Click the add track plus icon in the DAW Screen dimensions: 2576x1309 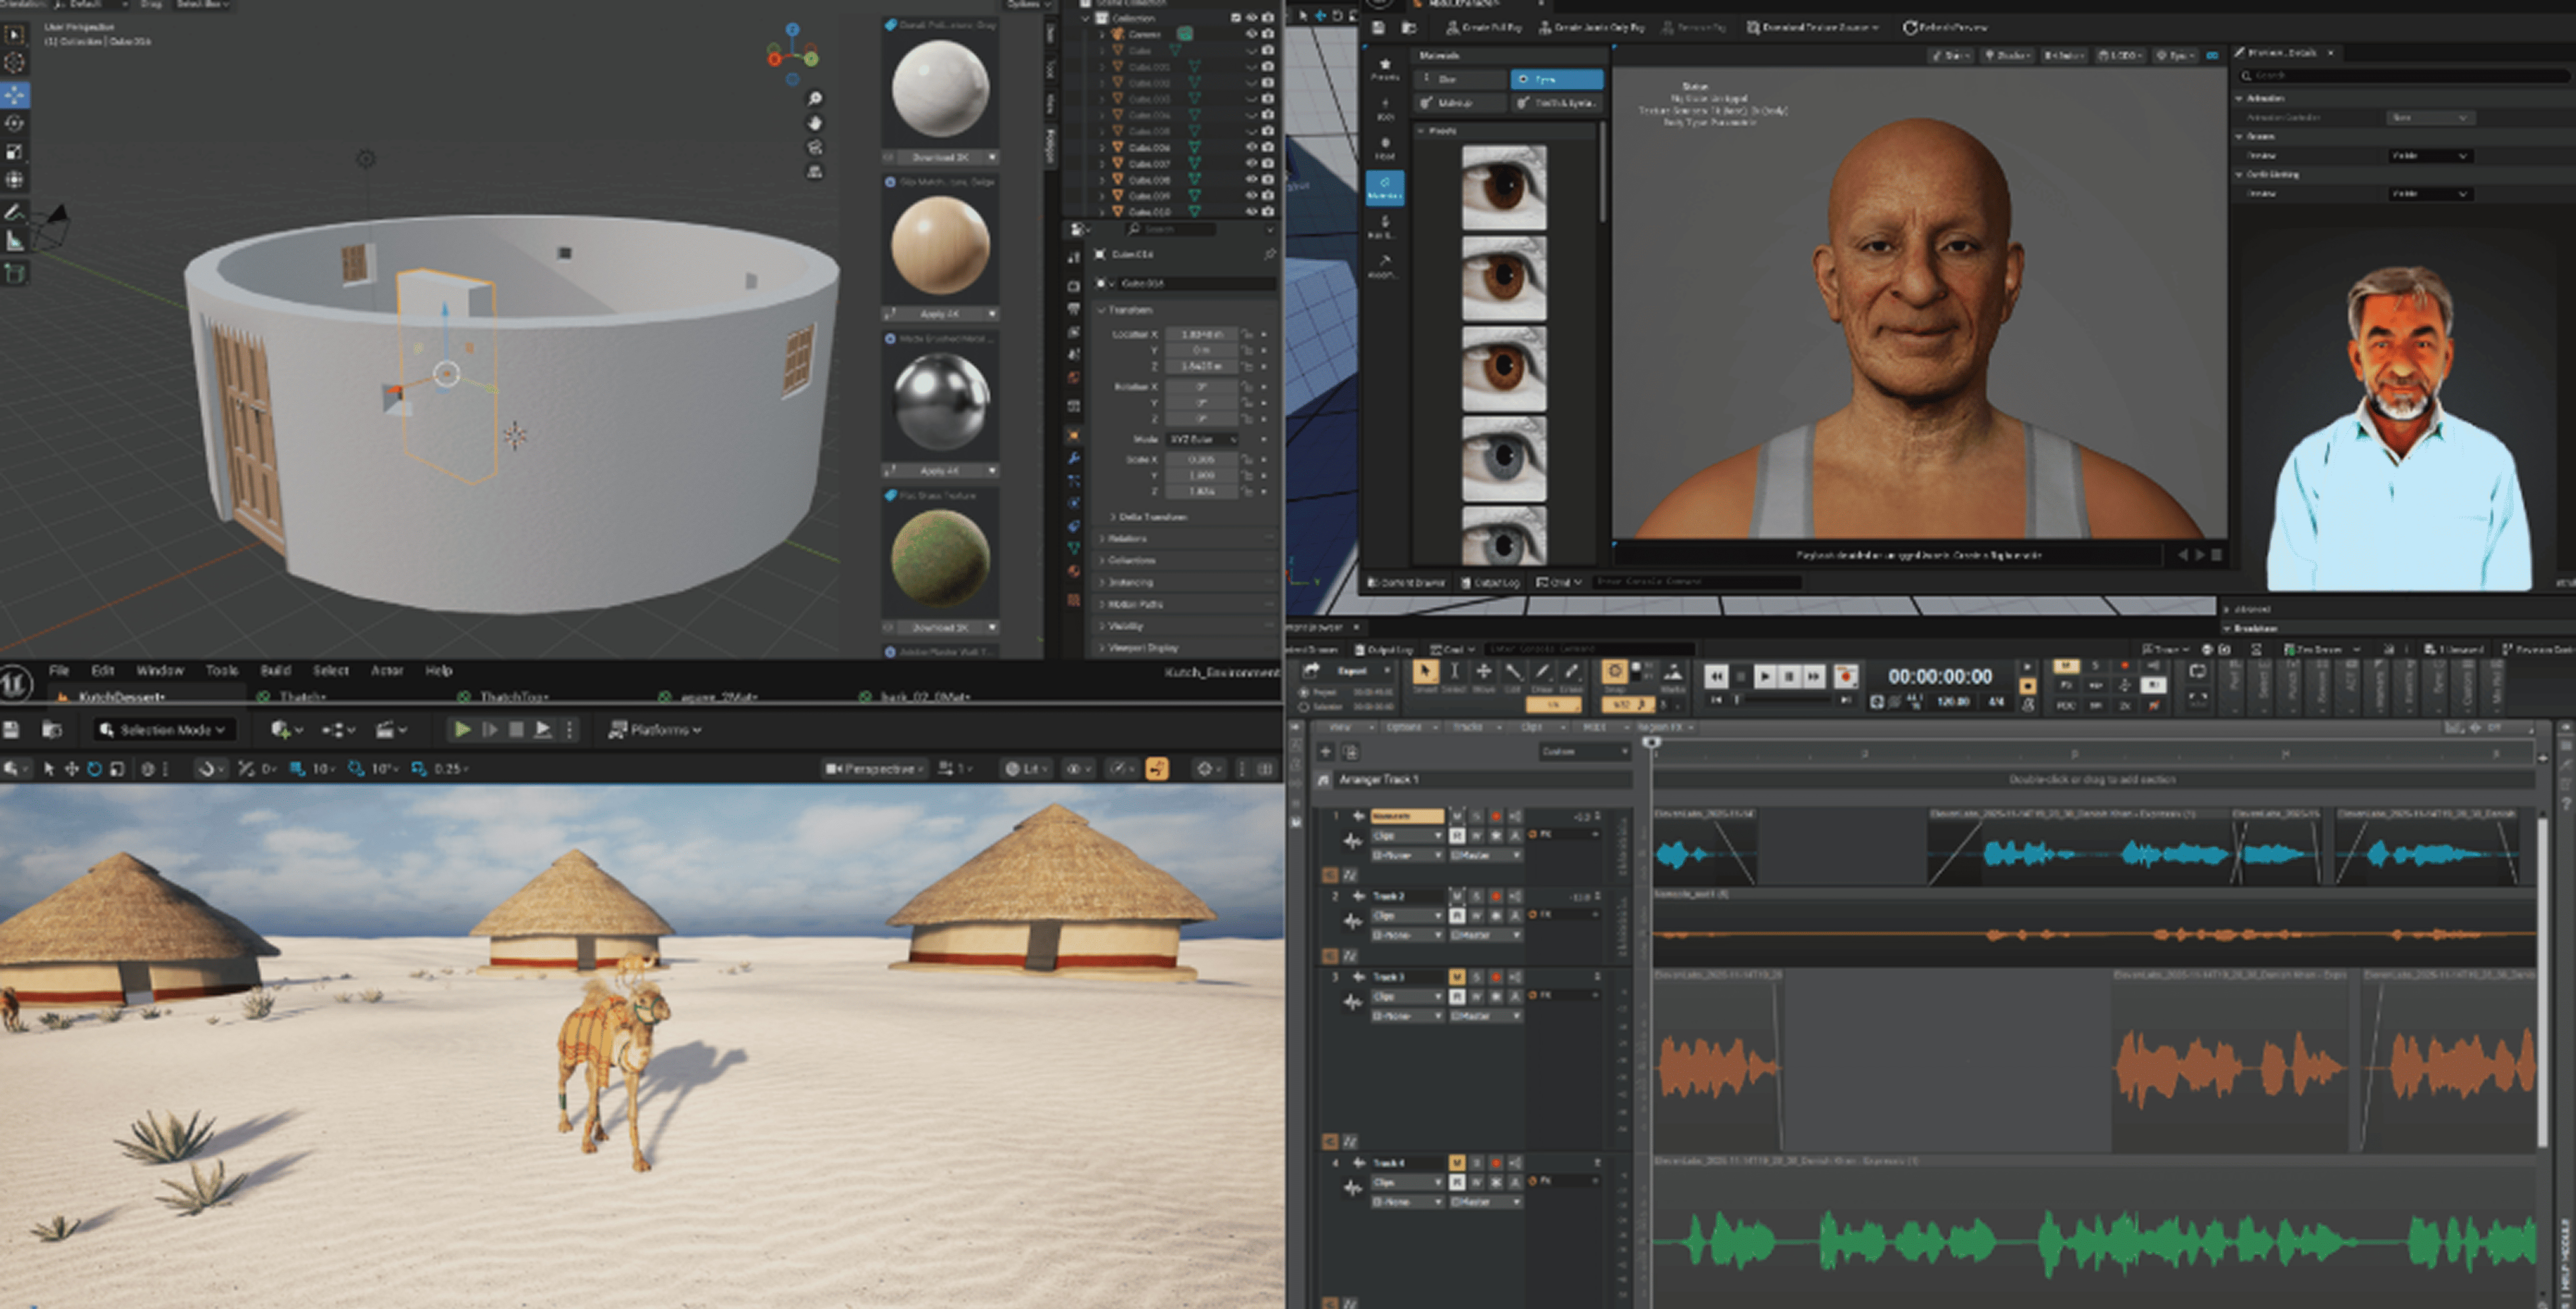(x=1326, y=751)
